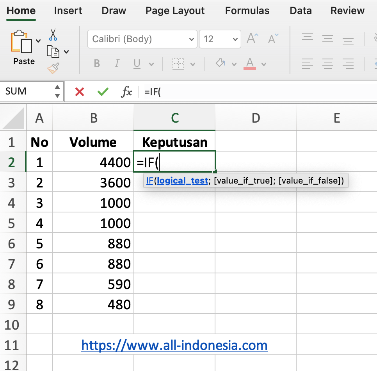This screenshot has height=371, width=377.
Task: Click the IF function help link in tooltip
Action: [149, 180]
